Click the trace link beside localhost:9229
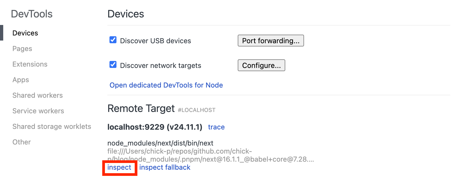This screenshot has height=196, width=461. (x=216, y=127)
